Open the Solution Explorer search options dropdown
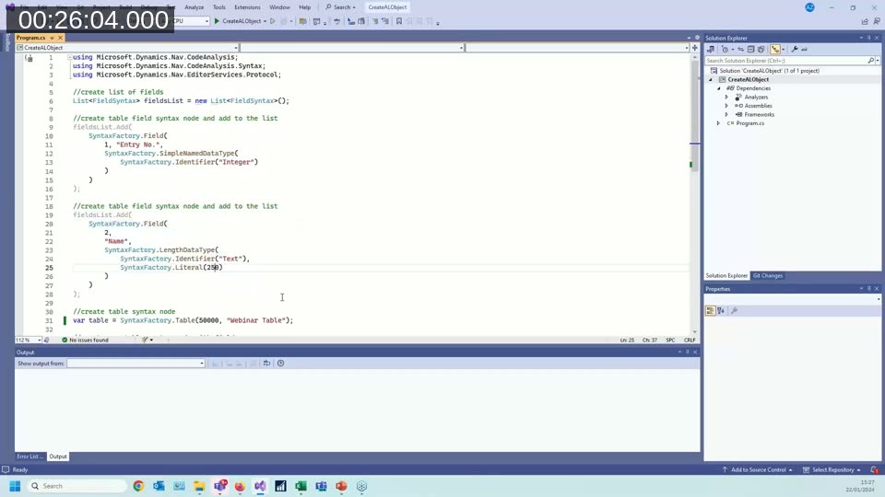 coord(878,61)
